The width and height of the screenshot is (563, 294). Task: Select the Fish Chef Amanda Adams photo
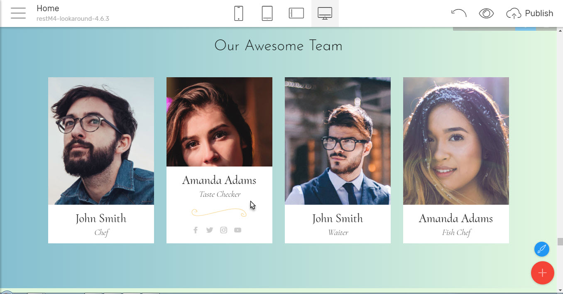pyautogui.click(x=456, y=141)
